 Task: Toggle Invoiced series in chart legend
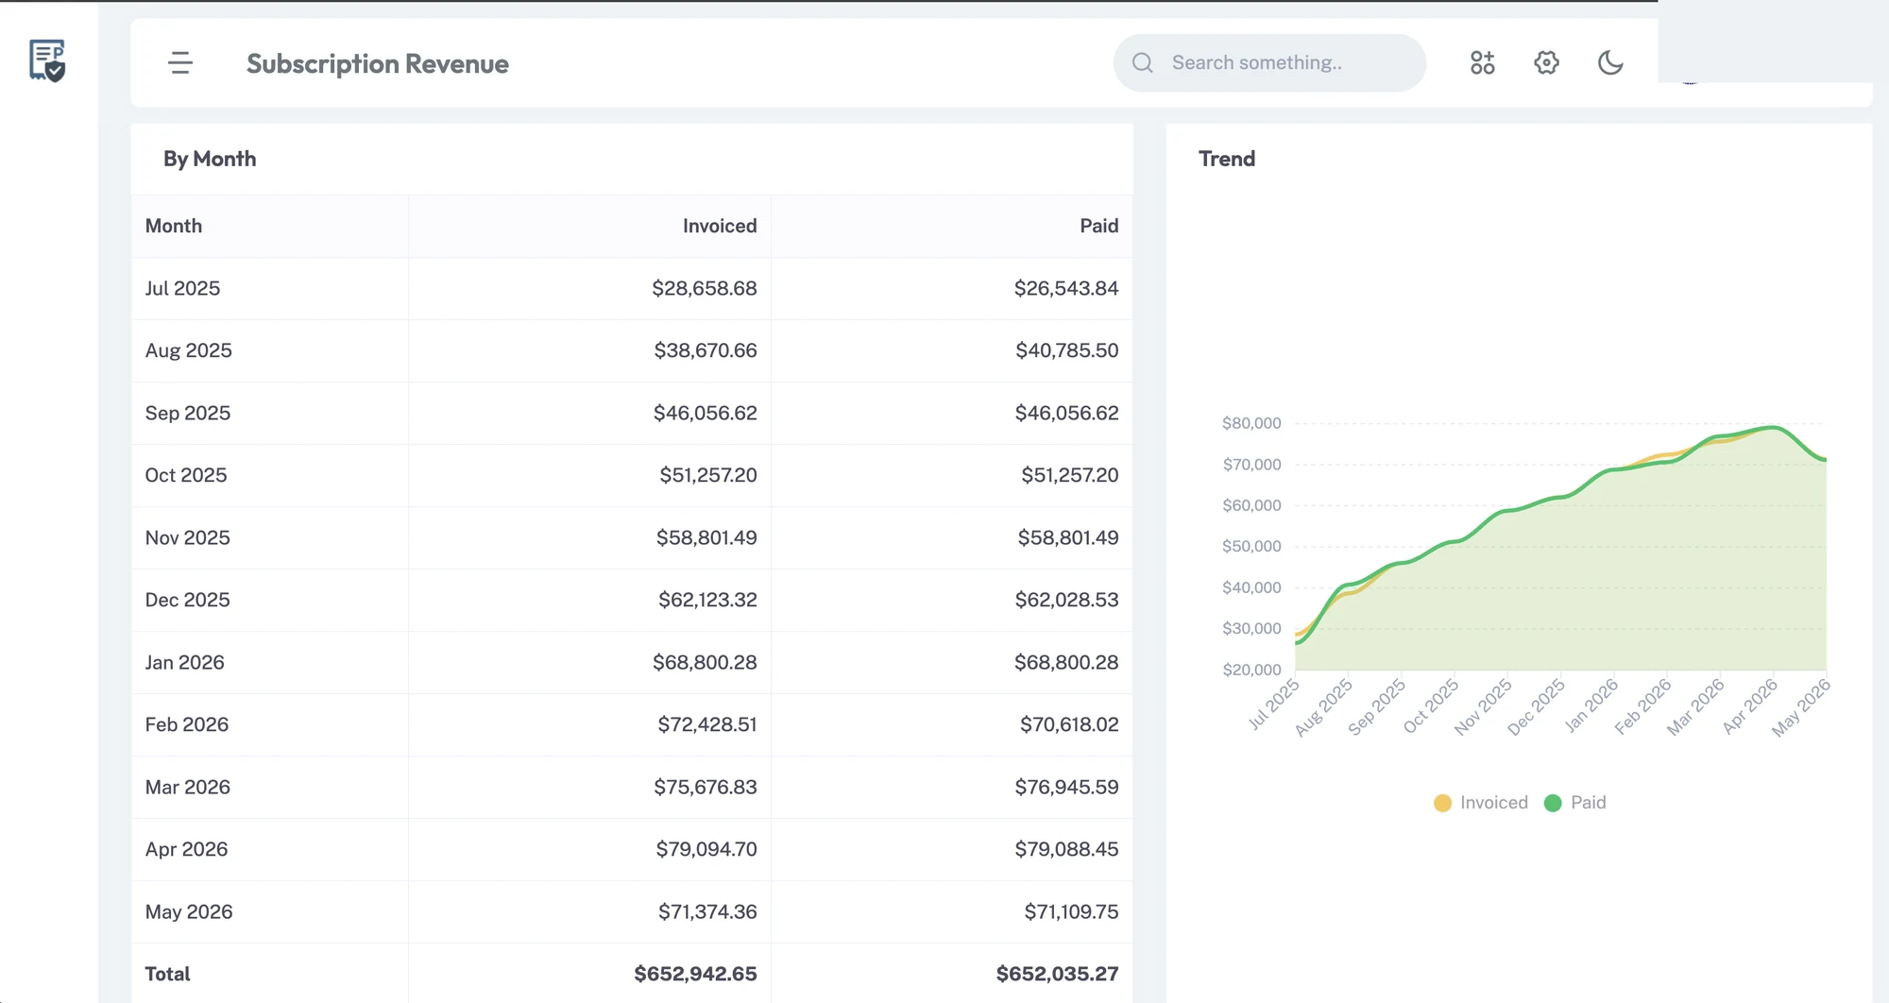pos(1480,802)
